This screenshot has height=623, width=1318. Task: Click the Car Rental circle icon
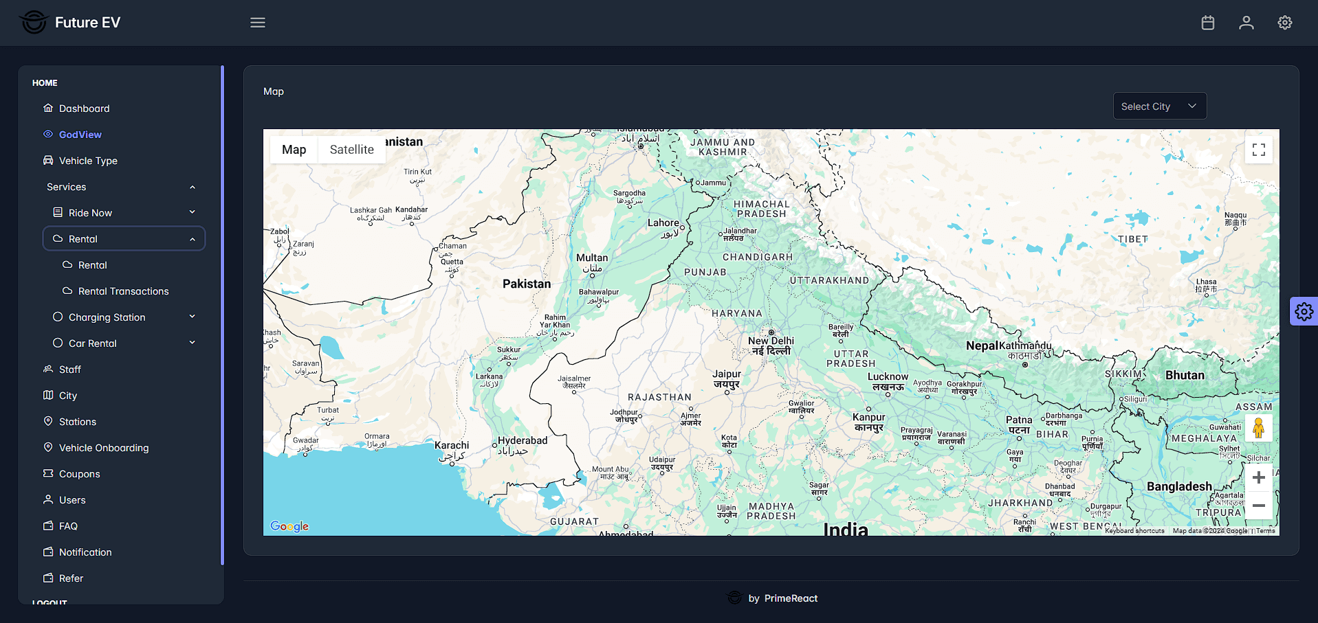[x=58, y=343]
